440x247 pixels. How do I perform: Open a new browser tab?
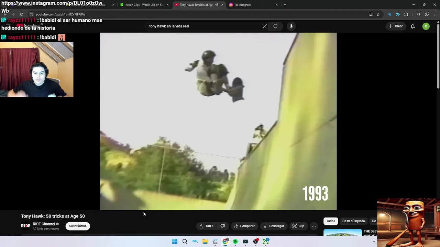285,5
